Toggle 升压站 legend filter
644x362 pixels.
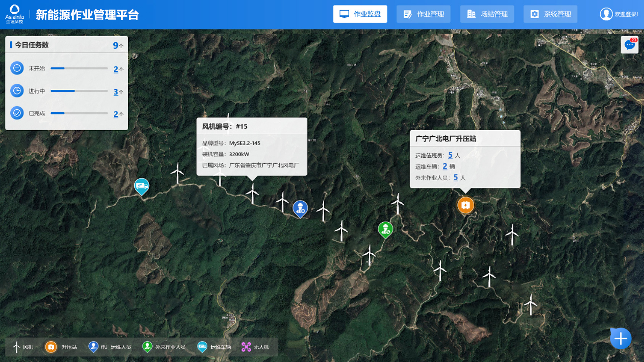point(61,347)
